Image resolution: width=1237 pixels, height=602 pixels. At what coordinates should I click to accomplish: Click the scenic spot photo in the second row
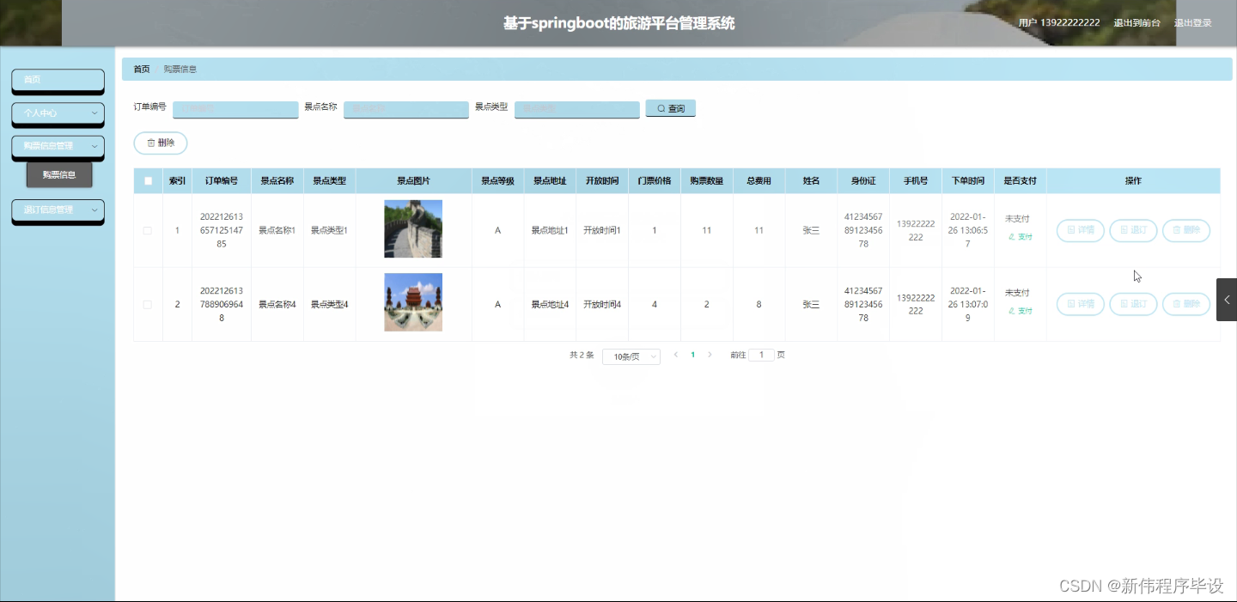point(413,302)
